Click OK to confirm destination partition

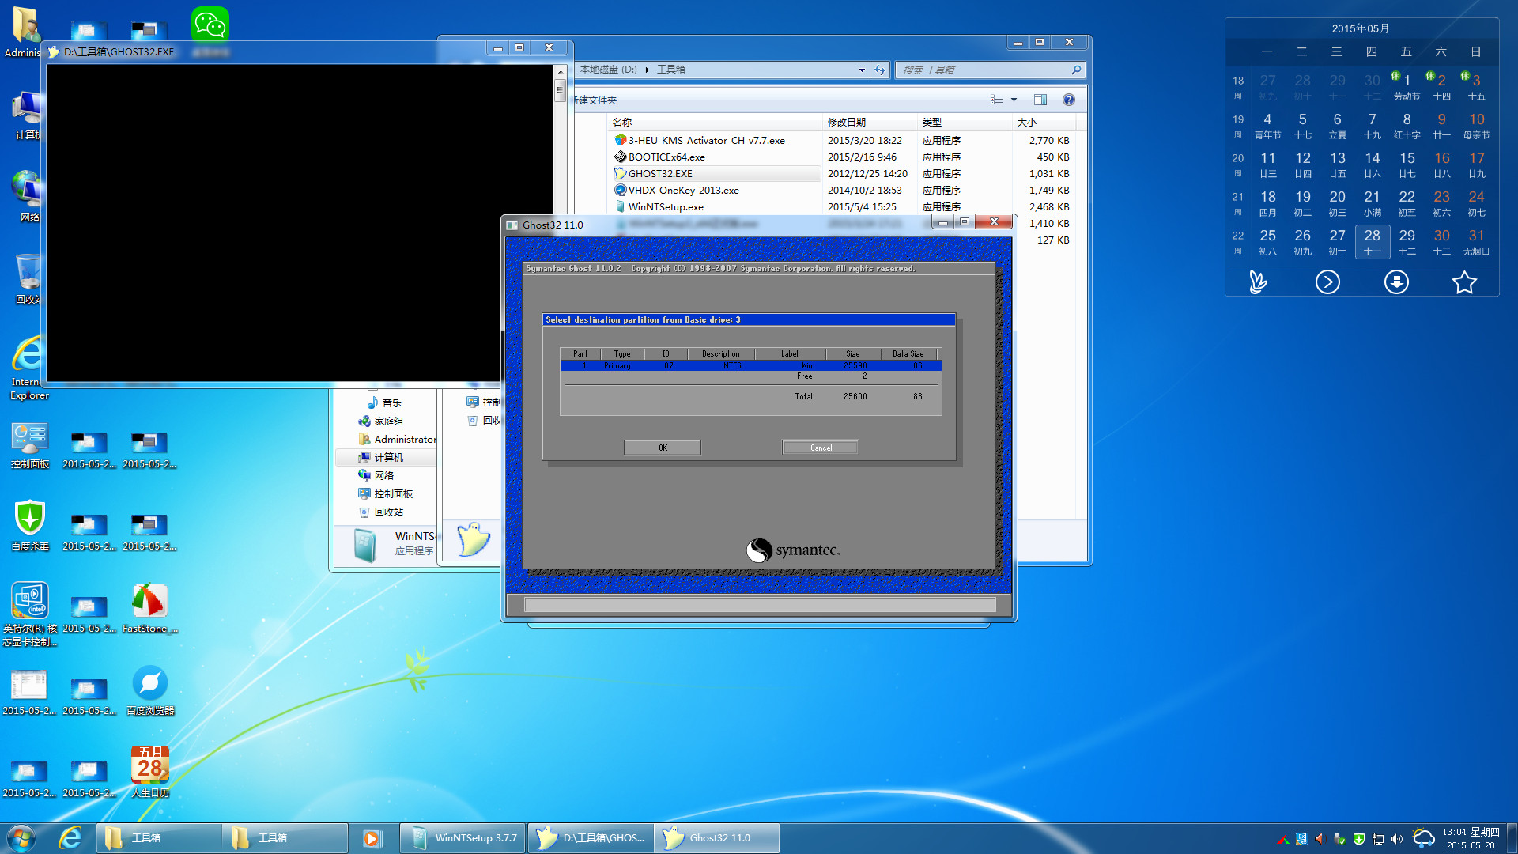662,448
